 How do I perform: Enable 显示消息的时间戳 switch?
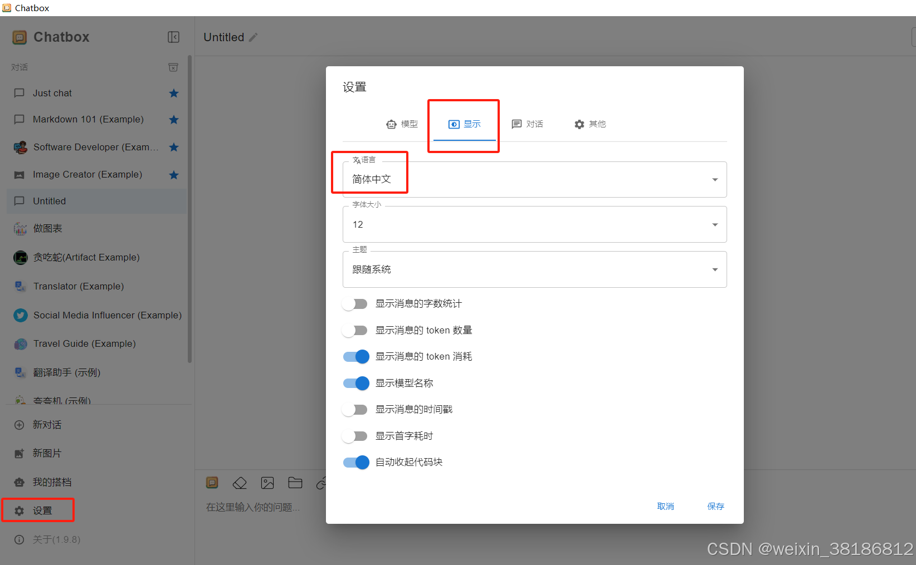tap(355, 410)
